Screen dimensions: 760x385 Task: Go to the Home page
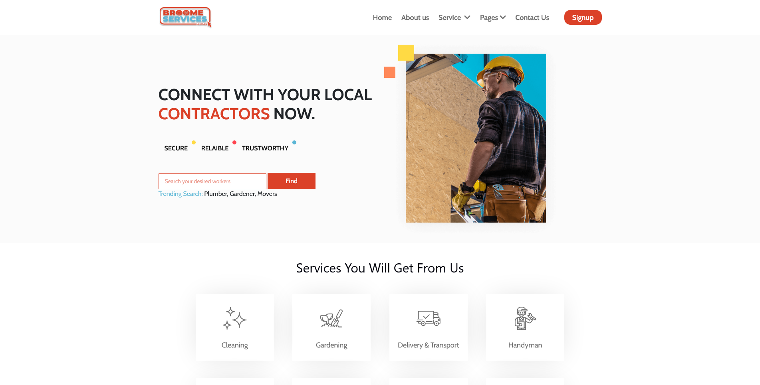tap(382, 18)
